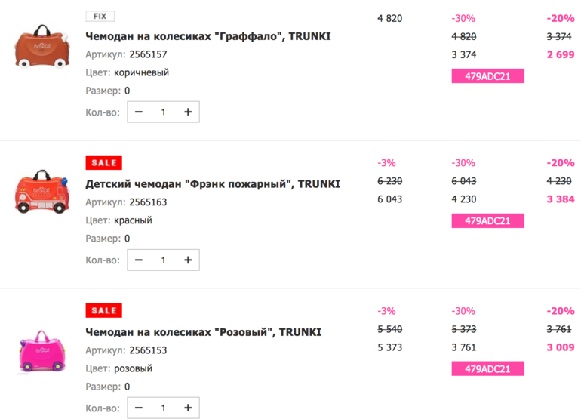Click the SALE badge on the pink suitcase

[x=103, y=310]
